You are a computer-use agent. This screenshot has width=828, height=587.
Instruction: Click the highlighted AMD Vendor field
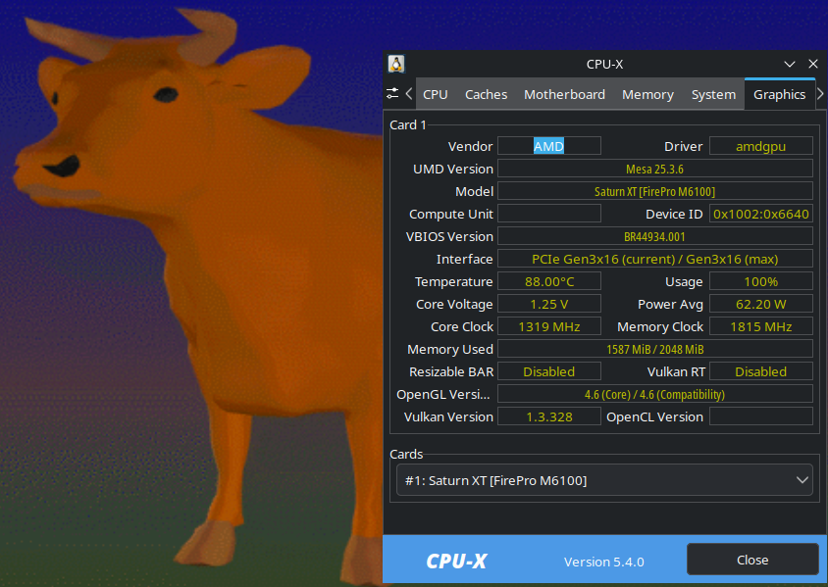[548, 146]
